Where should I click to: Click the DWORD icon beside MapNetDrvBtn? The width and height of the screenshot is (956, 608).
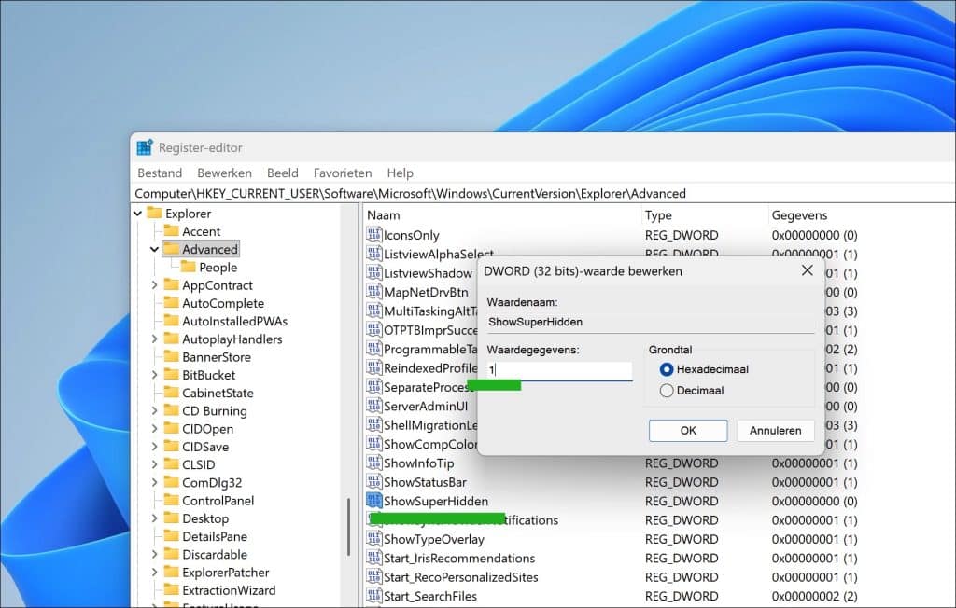point(373,291)
